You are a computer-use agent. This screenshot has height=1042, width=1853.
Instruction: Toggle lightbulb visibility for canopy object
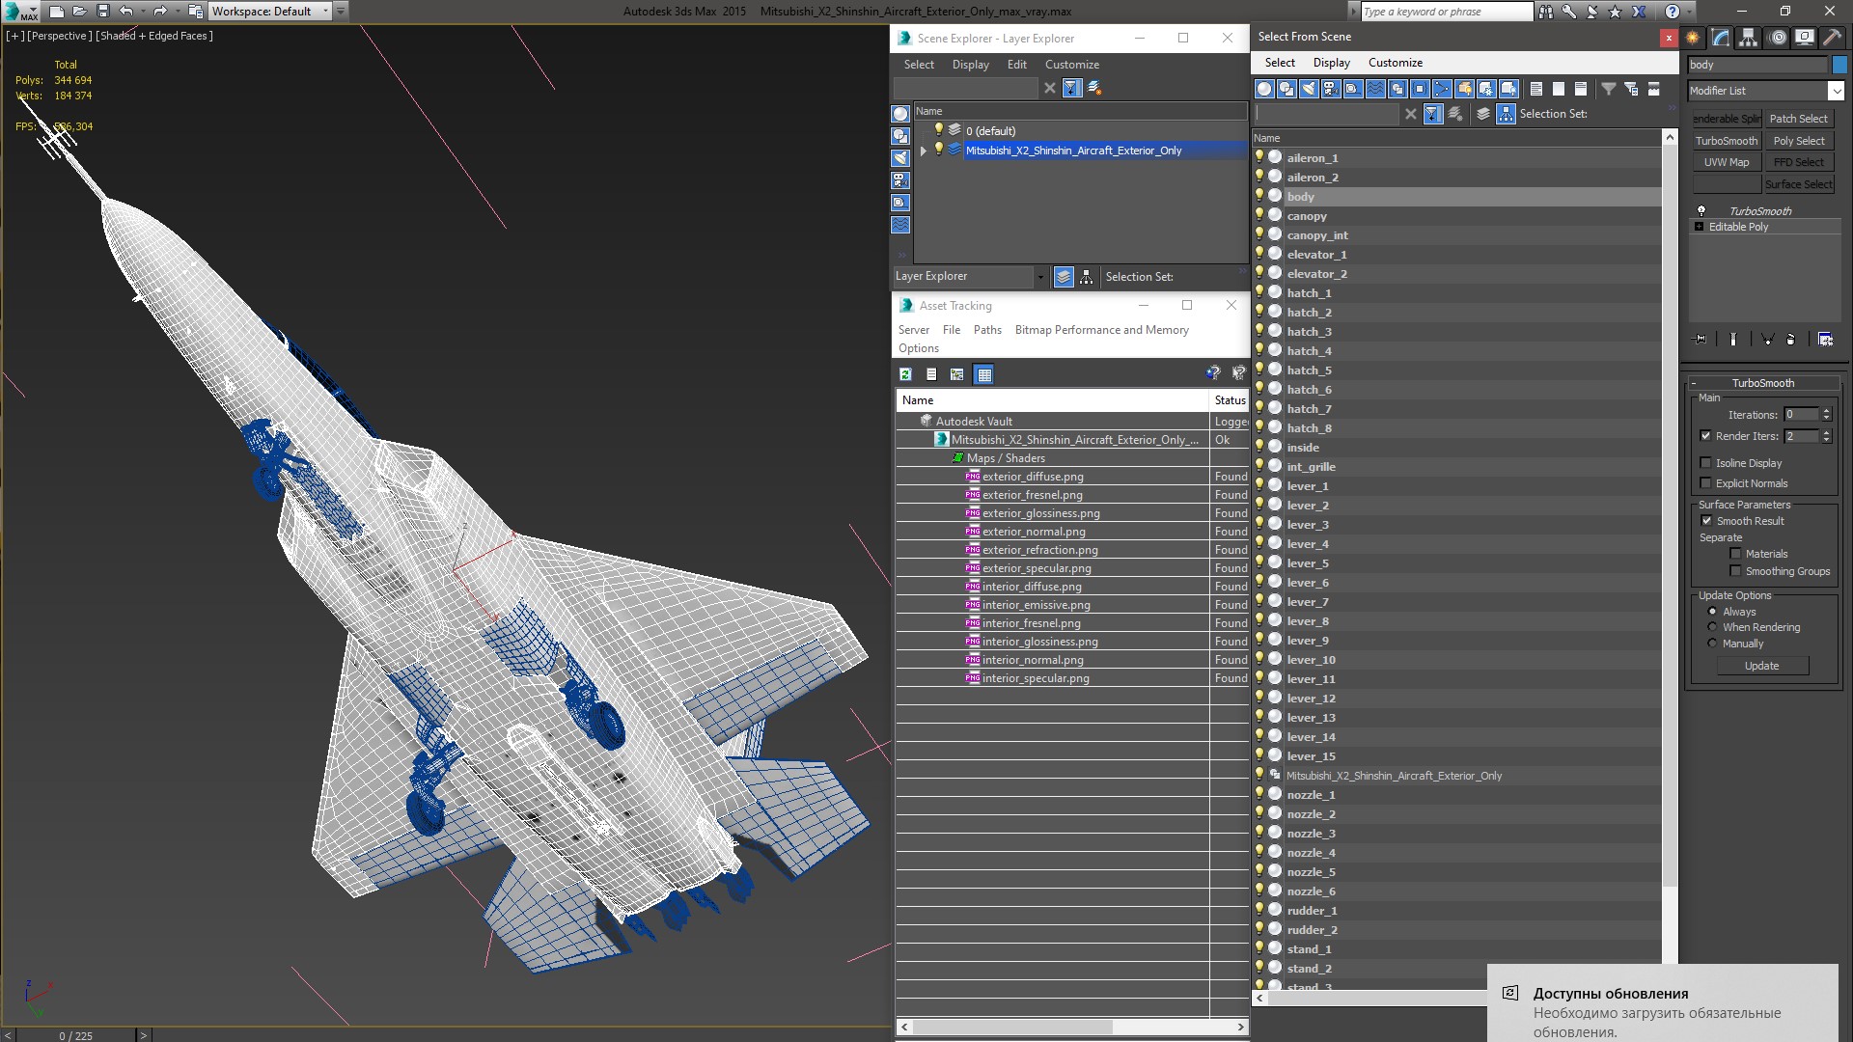pyautogui.click(x=1259, y=215)
